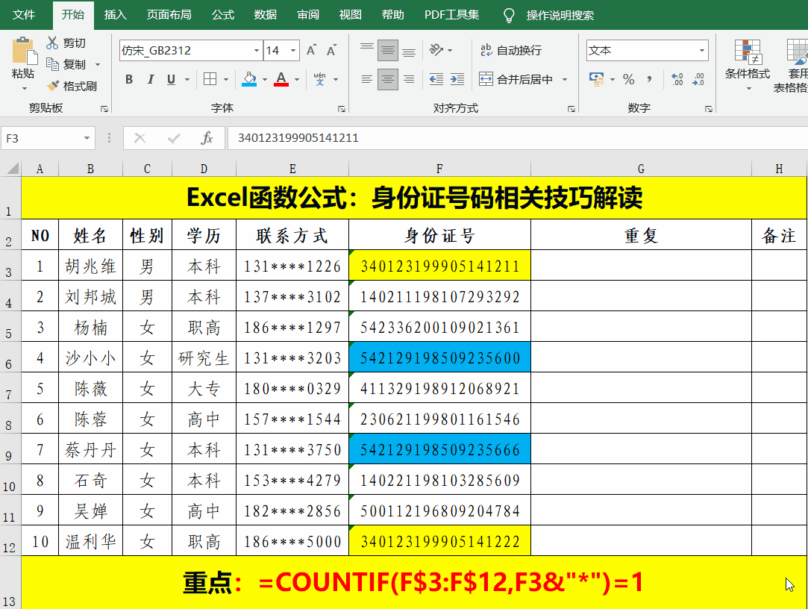808x609 pixels.
Task: Increase font size with the larger A
Action: click(310, 50)
